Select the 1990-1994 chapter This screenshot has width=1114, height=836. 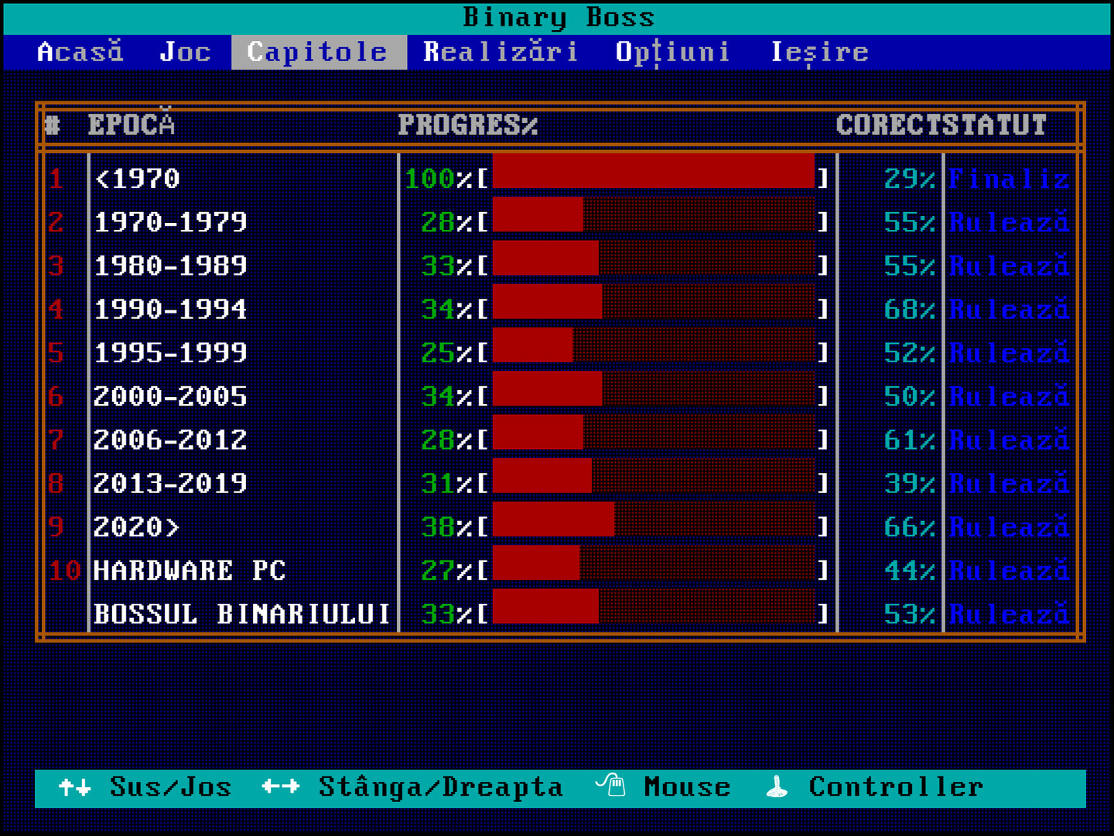(x=170, y=310)
